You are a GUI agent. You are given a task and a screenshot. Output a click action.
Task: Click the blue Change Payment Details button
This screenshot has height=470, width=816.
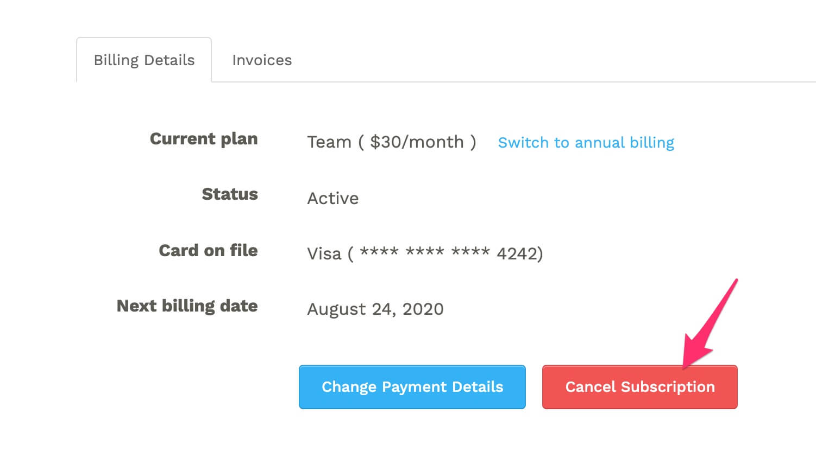coord(412,387)
